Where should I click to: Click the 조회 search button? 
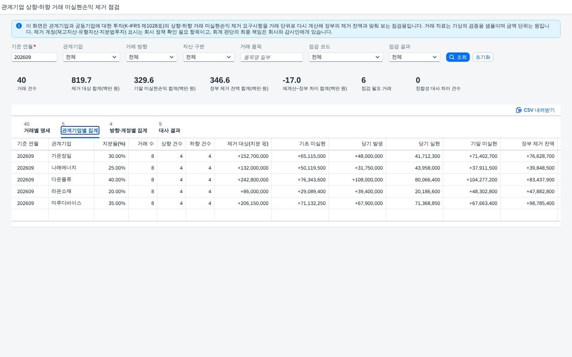point(458,57)
